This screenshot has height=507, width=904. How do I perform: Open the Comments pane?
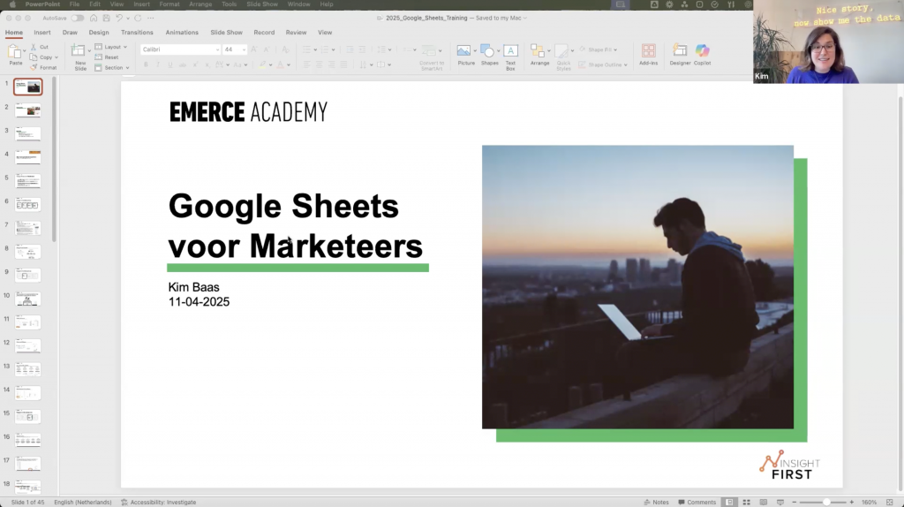(697, 503)
